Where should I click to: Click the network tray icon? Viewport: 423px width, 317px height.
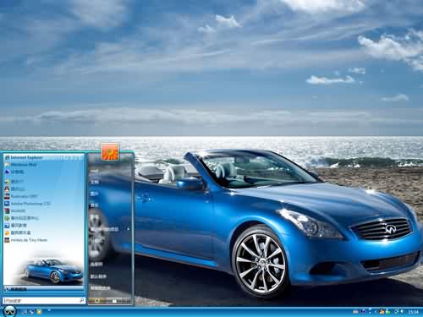(397, 311)
